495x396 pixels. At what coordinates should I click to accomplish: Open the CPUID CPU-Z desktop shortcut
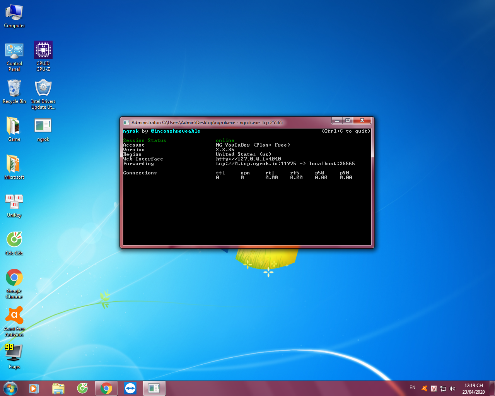point(43,51)
